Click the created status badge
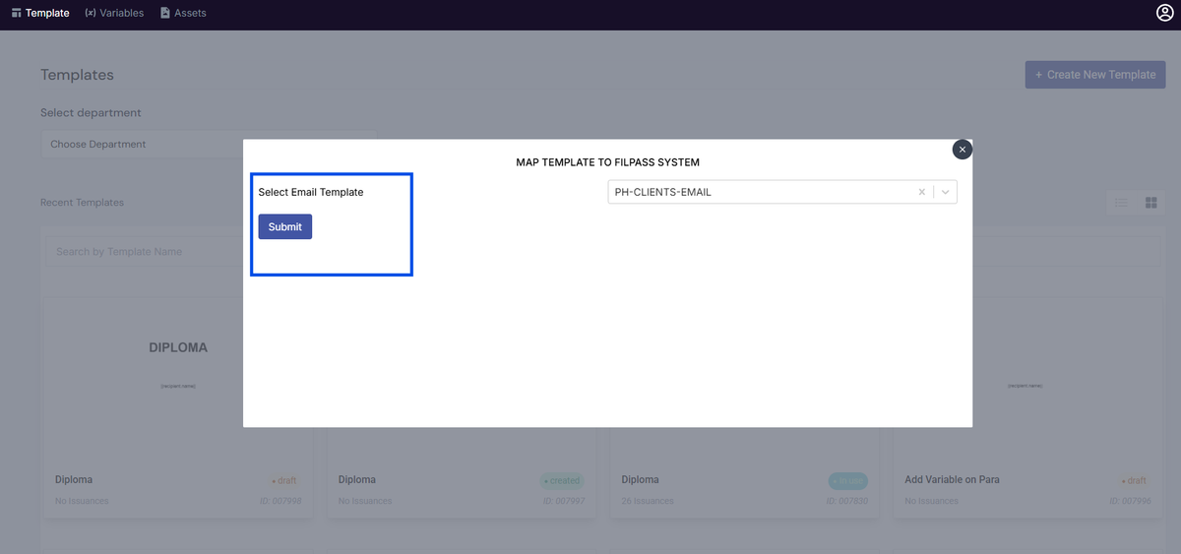Image resolution: width=1181 pixels, height=554 pixels. point(563,481)
